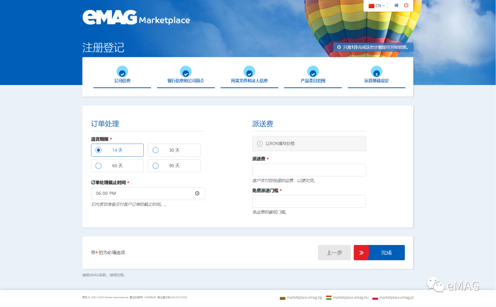Select the 14天 return period option

[98, 150]
